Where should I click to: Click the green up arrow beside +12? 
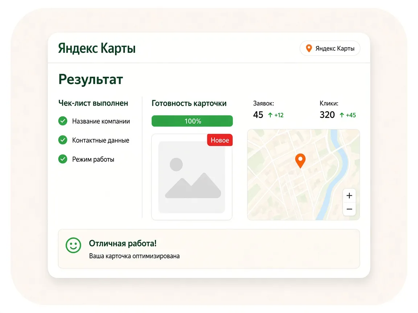pyautogui.click(x=270, y=115)
